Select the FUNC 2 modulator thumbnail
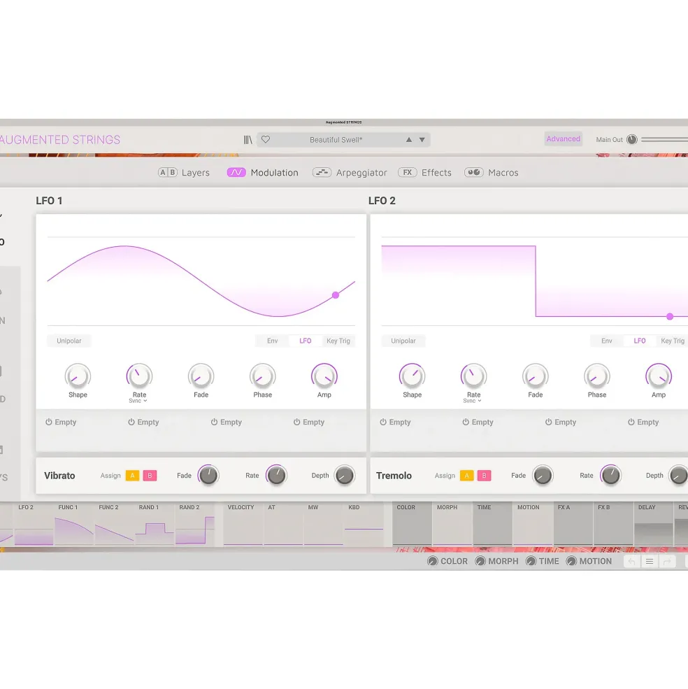Screen dimensions: 688x689 114,524
